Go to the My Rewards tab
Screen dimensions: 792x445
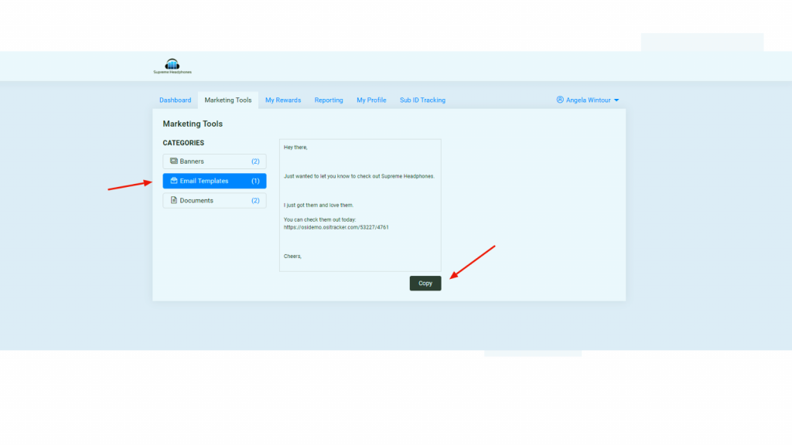283,100
